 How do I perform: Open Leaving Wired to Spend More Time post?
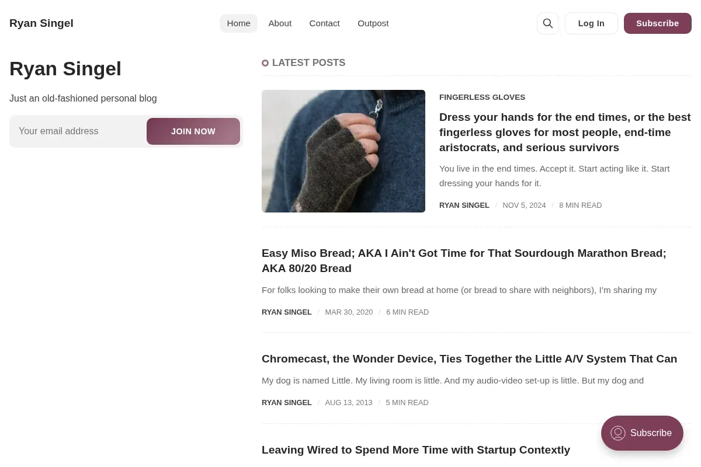pyautogui.click(x=416, y=450)
